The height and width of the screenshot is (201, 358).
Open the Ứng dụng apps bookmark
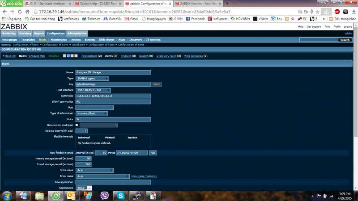coord(12,19)
